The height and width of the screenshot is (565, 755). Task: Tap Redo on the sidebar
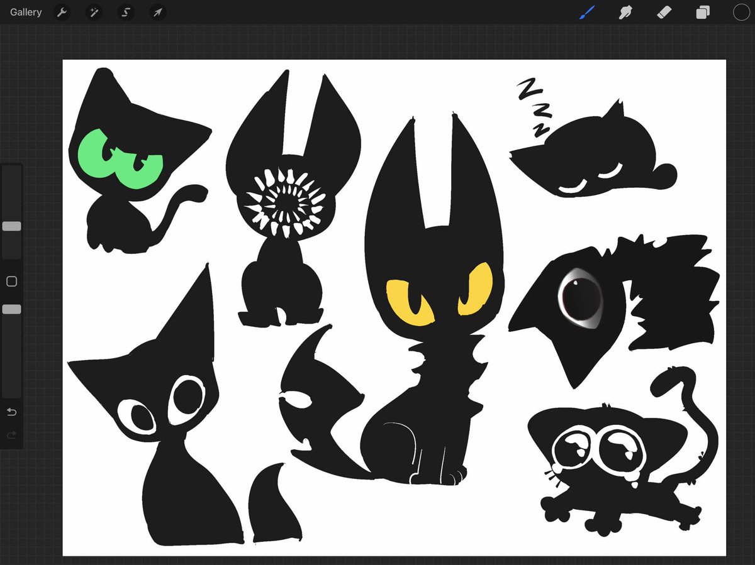[12, 434]
